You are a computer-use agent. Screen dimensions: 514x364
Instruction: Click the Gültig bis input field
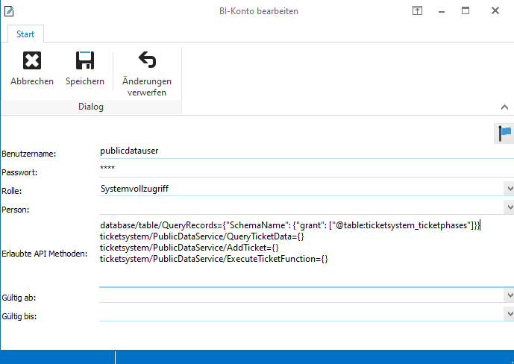pyautogui.click(x=298, y=314)
